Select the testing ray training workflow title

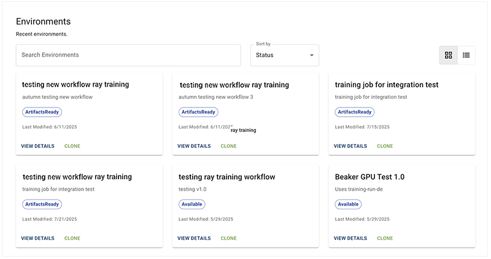coord(227,177)
